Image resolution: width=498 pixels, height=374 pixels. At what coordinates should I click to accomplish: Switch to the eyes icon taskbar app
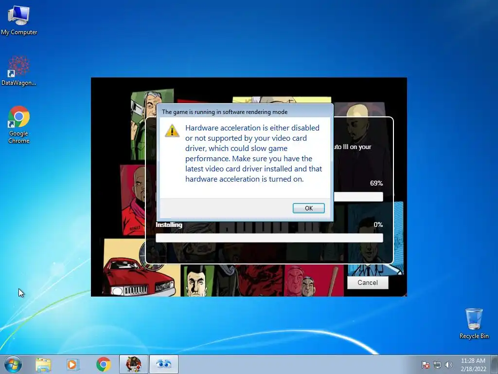(x=163, y=364)
